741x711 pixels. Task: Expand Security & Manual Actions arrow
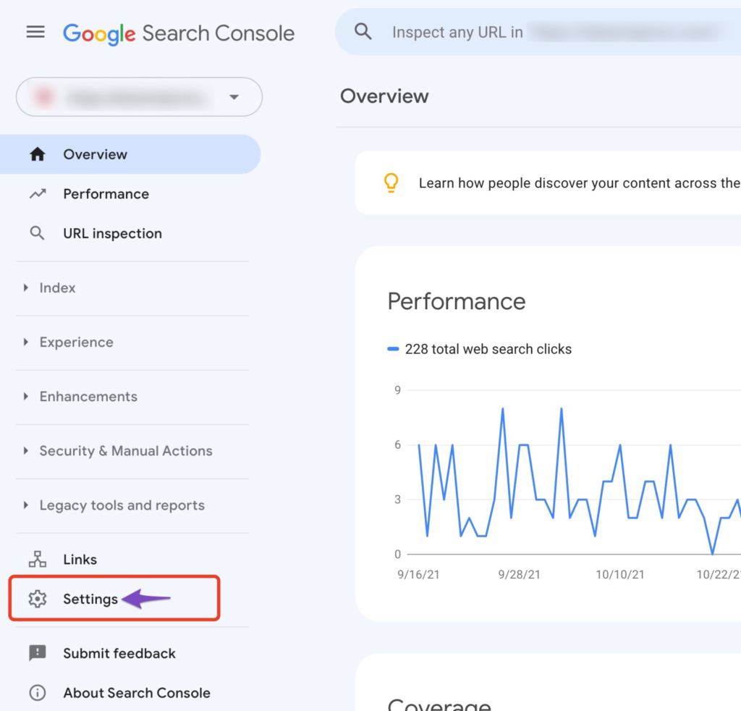[26, 450]
